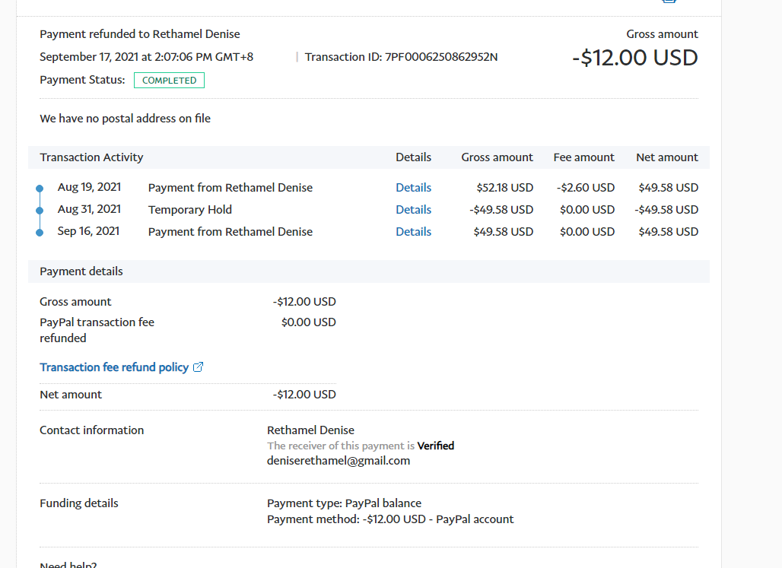Select the Sep 16 timeline dot
This screenshot has width=782, height=568.
click(40, 232)
